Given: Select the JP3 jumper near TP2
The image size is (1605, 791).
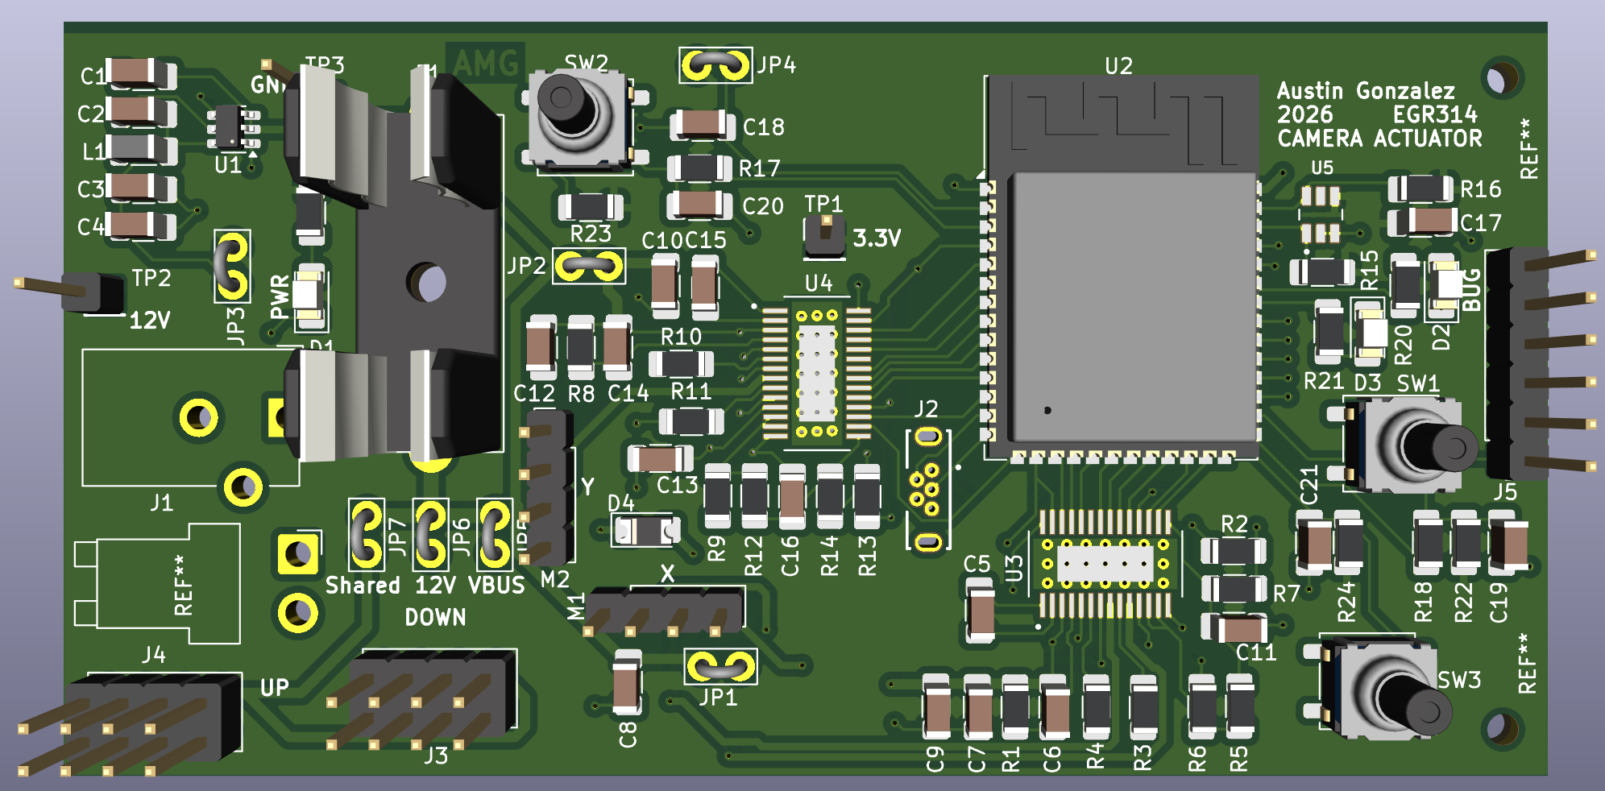Looking at the screenshot, I should click(x=232, y=266).
